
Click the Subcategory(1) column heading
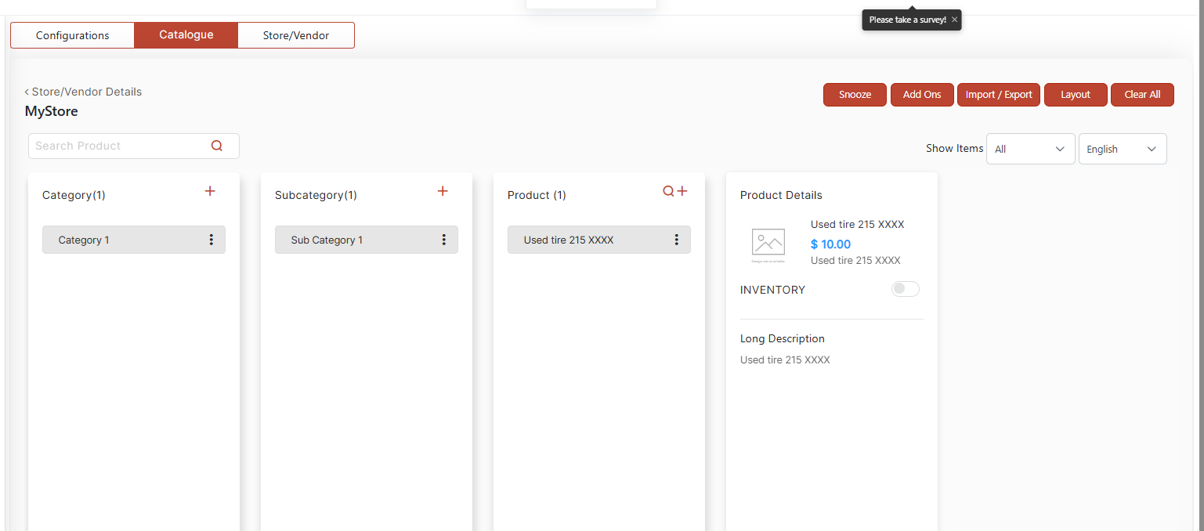coord(316,195)
